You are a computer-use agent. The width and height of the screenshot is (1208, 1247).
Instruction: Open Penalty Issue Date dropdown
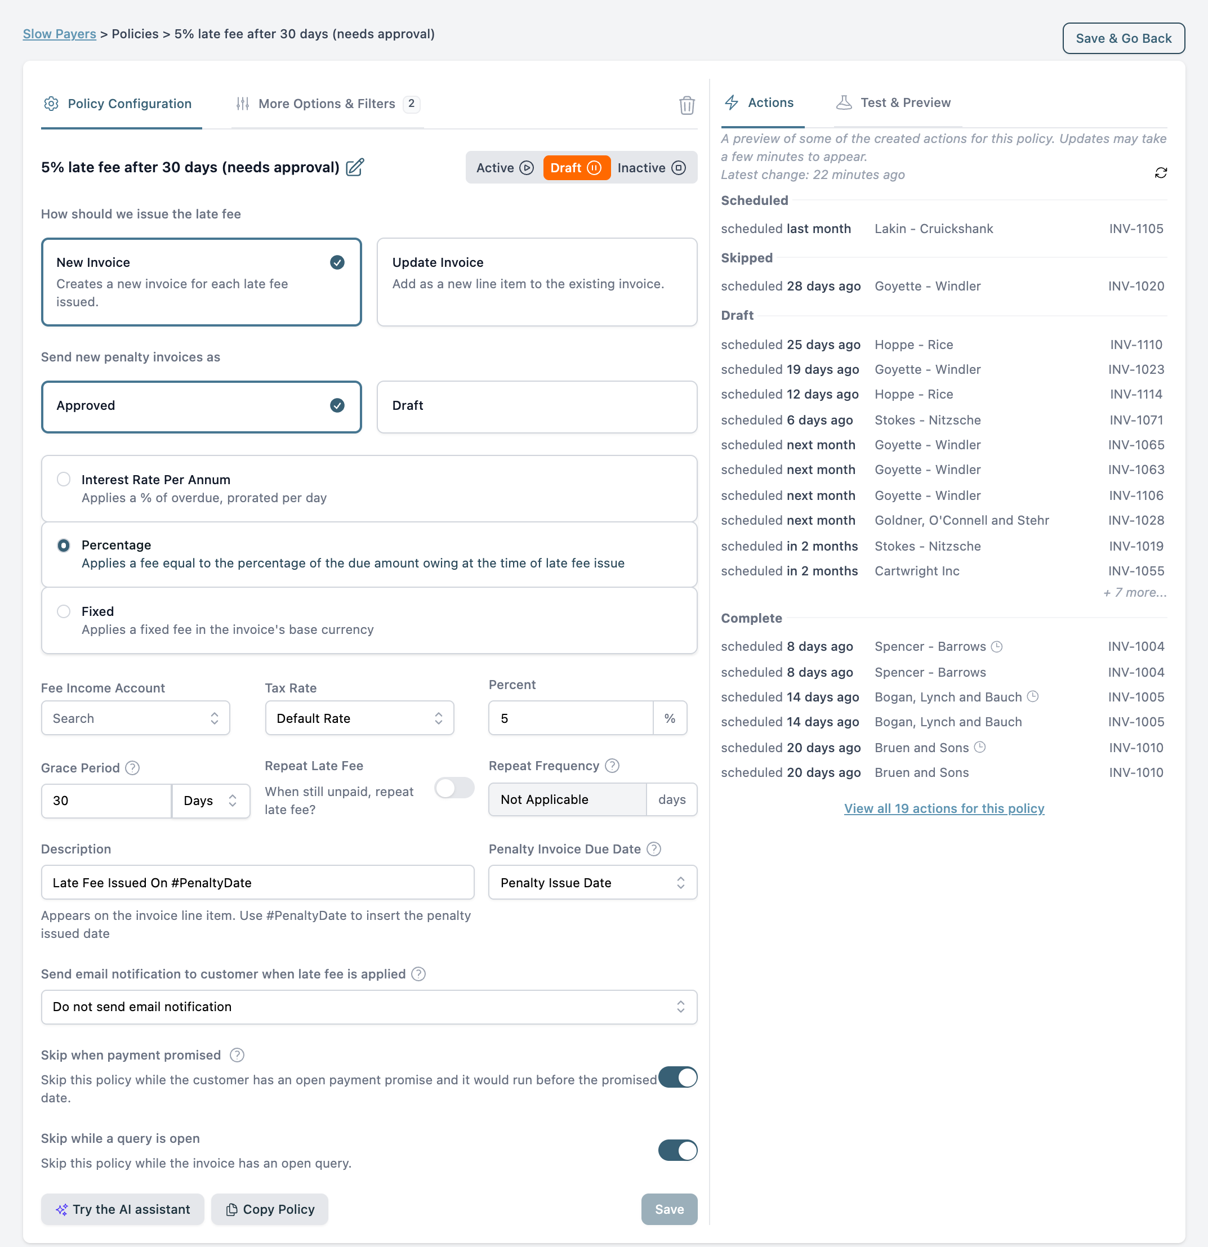(593, 882)
